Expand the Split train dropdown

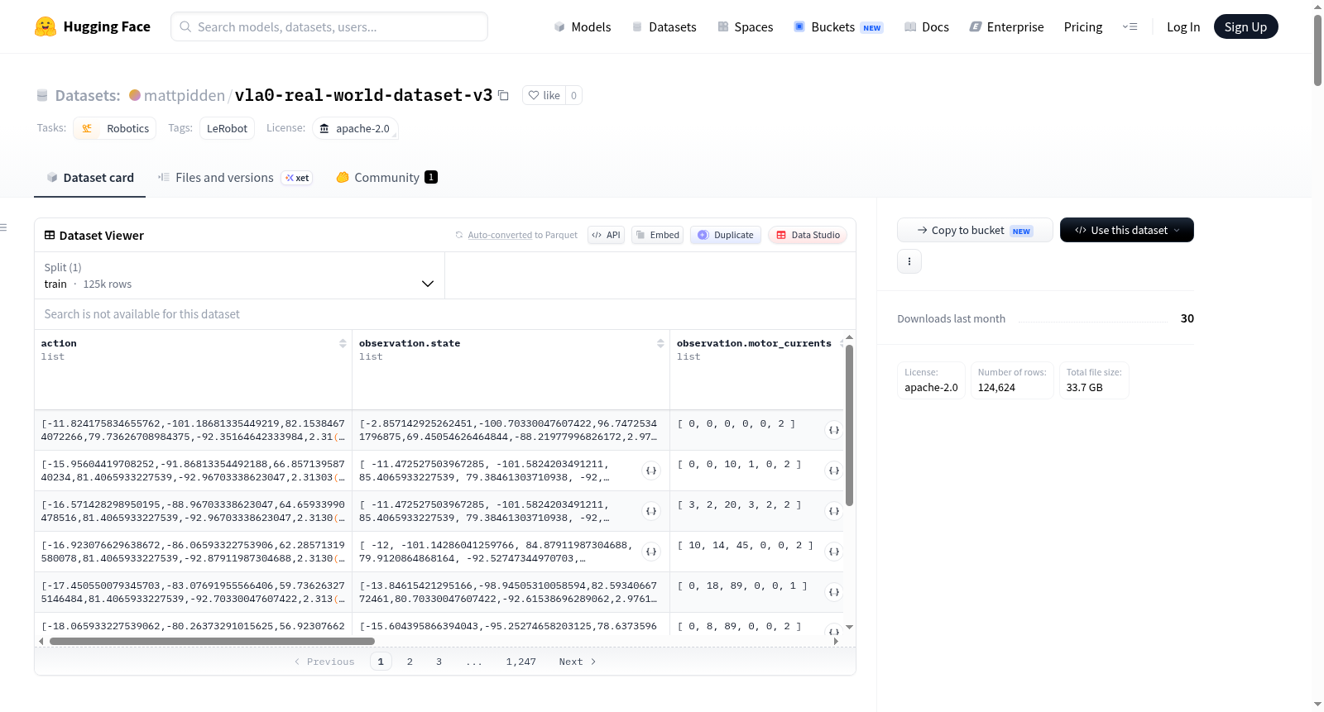(x=239, y=275)
